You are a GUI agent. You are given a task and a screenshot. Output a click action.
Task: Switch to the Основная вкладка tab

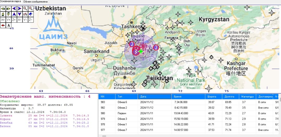coord(11,2)
